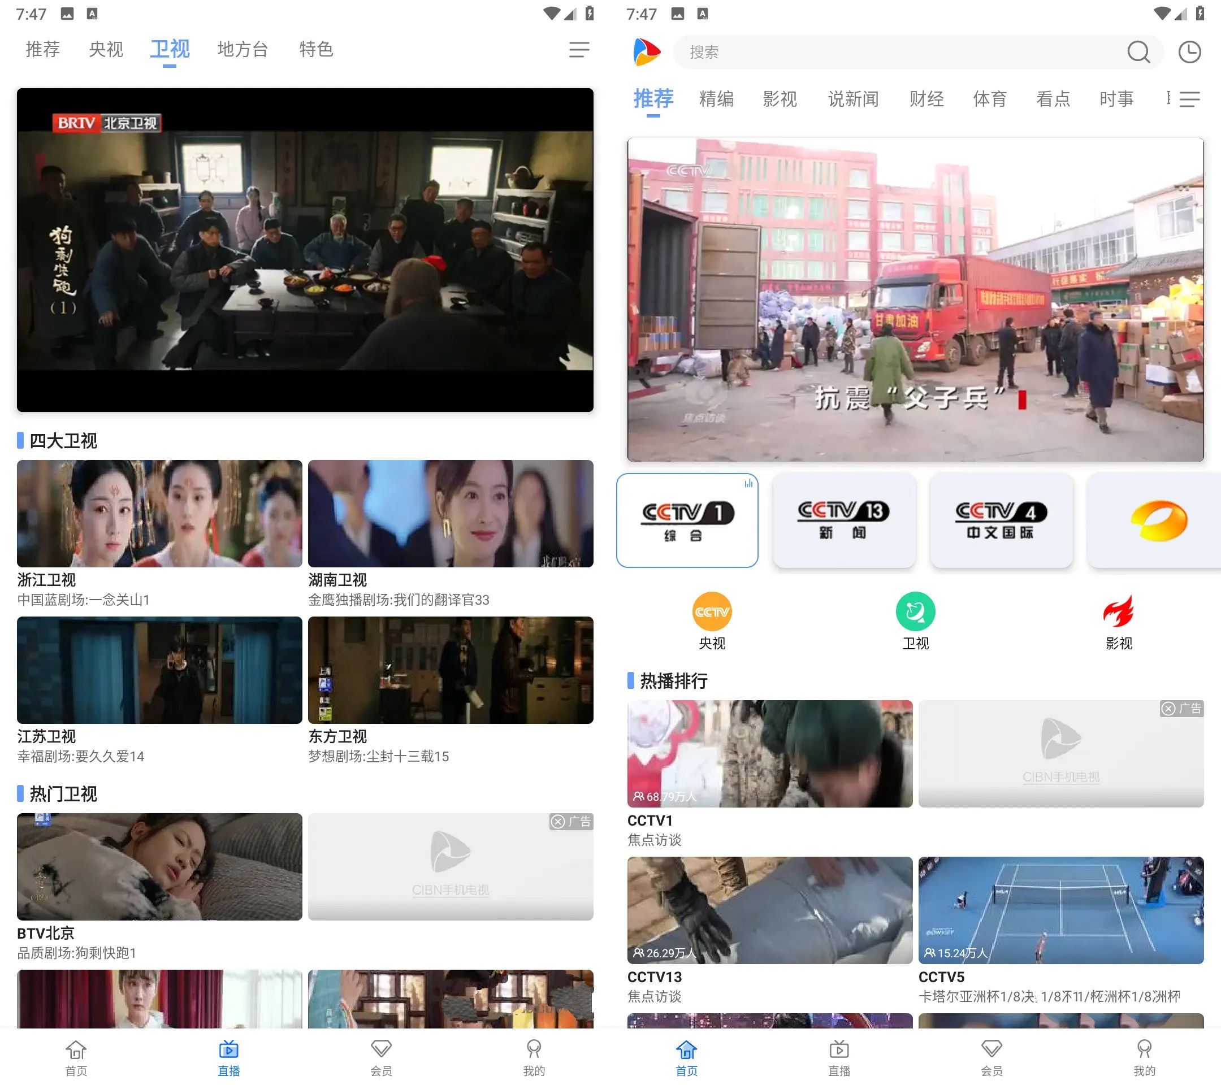Select CCTV13 新闻 channel card
This screenshot has height=1085, width=1221.
843,519
